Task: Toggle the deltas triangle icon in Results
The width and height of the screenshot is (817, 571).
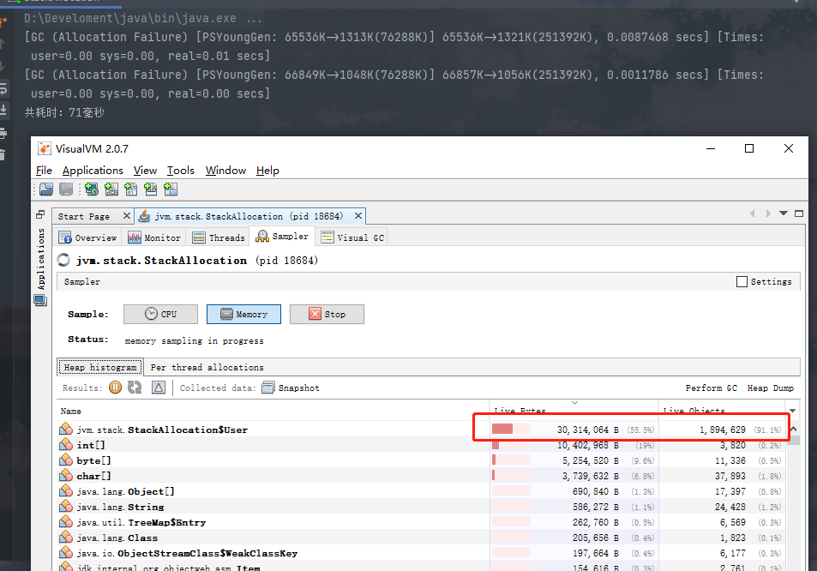Action: [159, 387]
